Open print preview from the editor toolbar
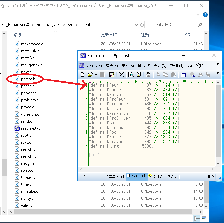 coord(131,75)
